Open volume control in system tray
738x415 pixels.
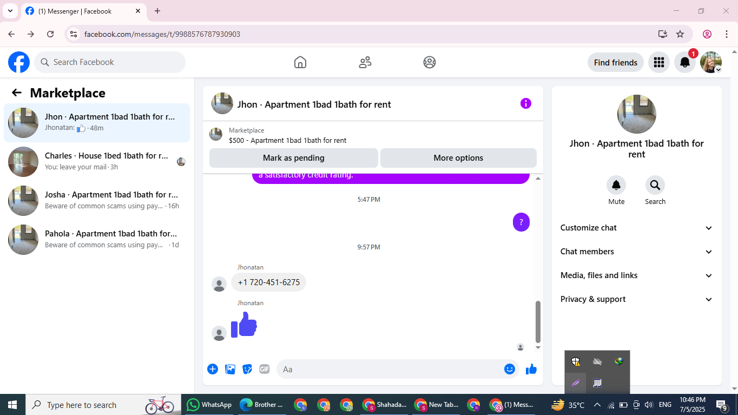[649, 405]
